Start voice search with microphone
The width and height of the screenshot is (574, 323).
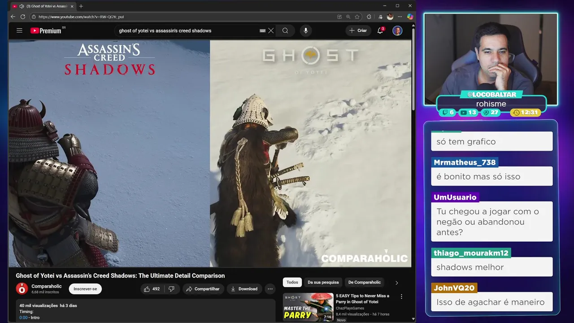[306, 31]
